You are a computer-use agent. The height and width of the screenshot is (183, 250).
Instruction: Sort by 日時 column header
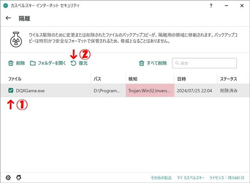coord(181,79)
